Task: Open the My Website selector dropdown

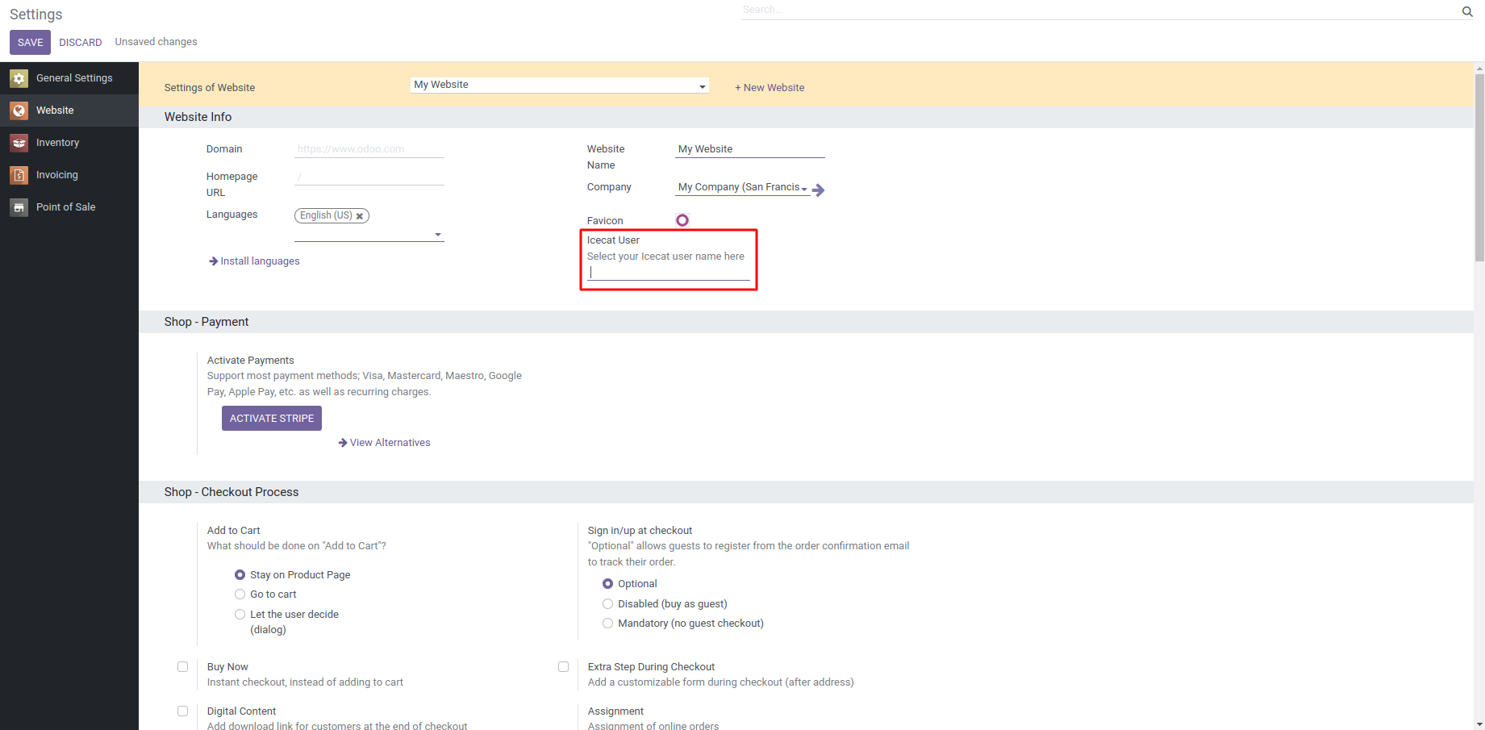Action: coord(560,86)
